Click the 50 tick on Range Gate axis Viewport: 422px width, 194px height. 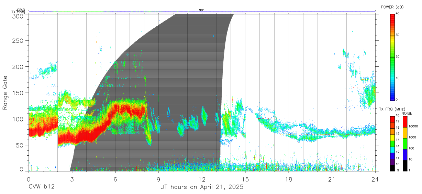tap(20, 145)
